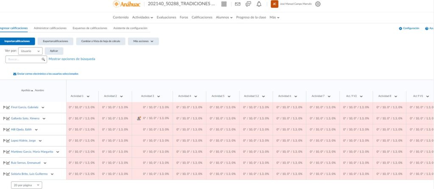Open the notifications bell icon
This screenshot has height=189, width=434.
(x=259, y=4)
